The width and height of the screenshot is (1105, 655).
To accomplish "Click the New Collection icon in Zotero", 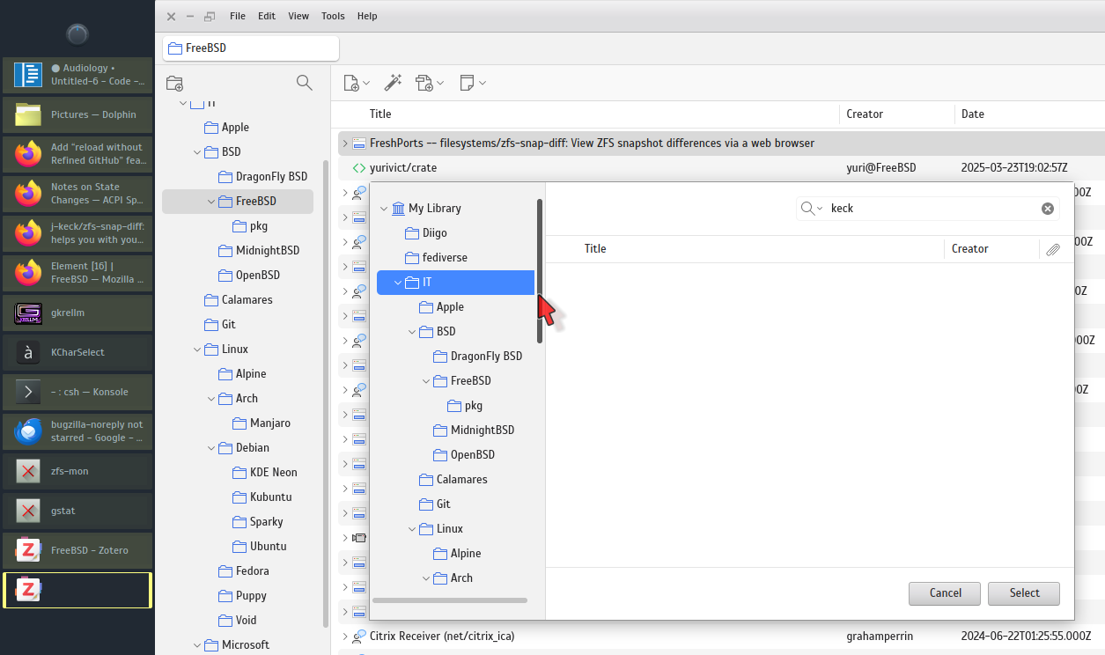I will tap(174, 84).
